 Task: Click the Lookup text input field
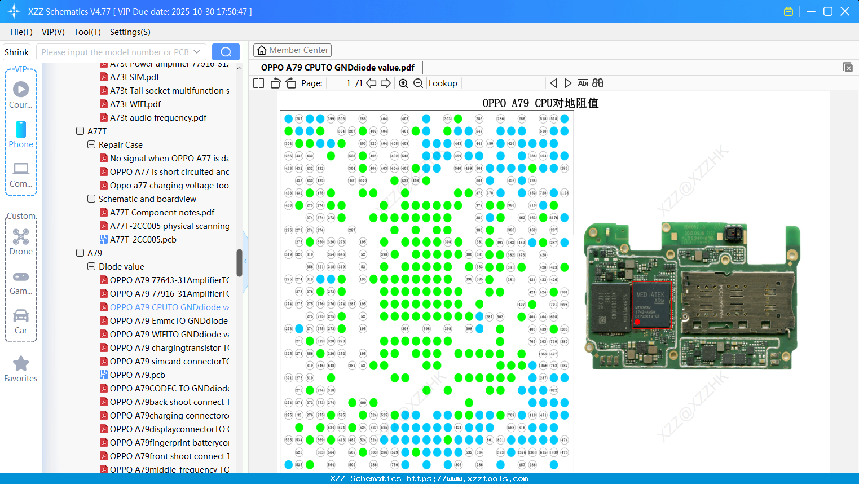(503, 83)
